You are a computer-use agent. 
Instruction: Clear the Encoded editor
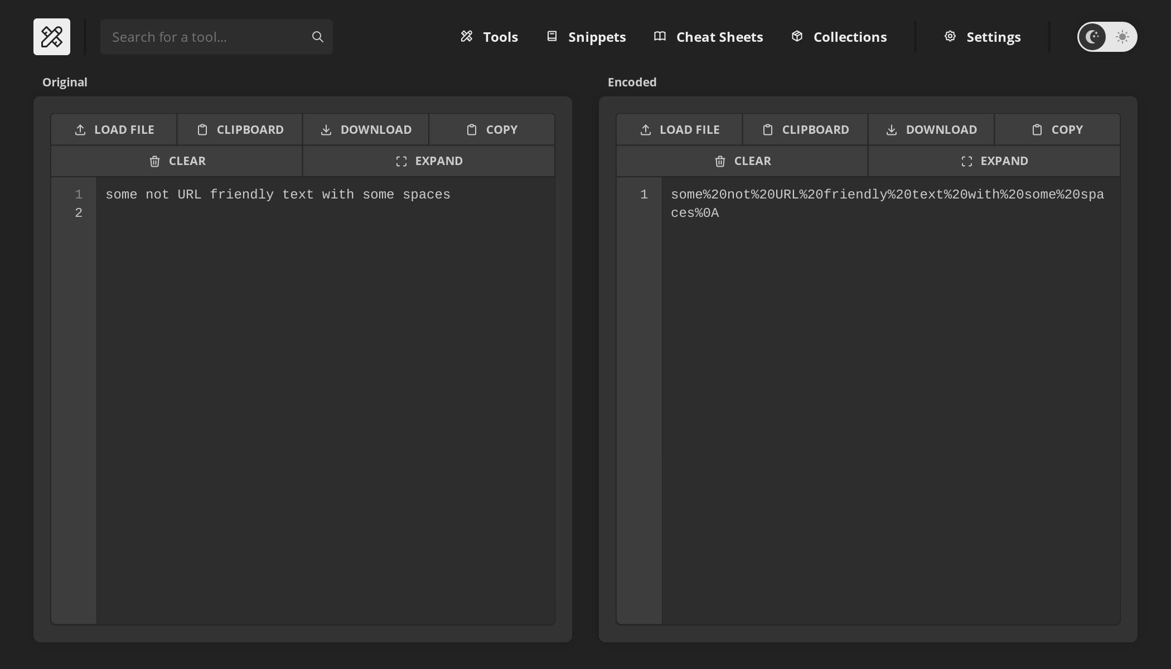click(742, 161)
